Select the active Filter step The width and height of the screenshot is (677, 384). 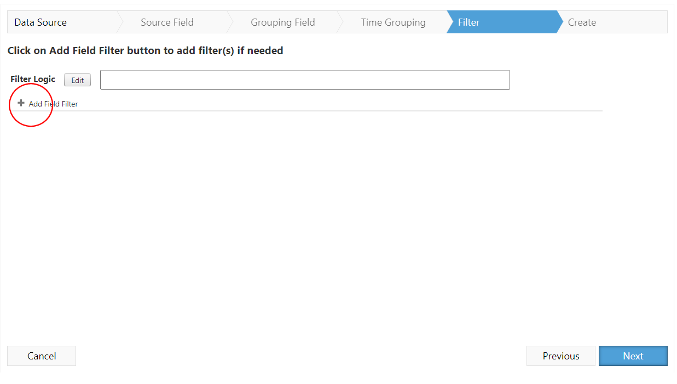click(x=468, y=22)
